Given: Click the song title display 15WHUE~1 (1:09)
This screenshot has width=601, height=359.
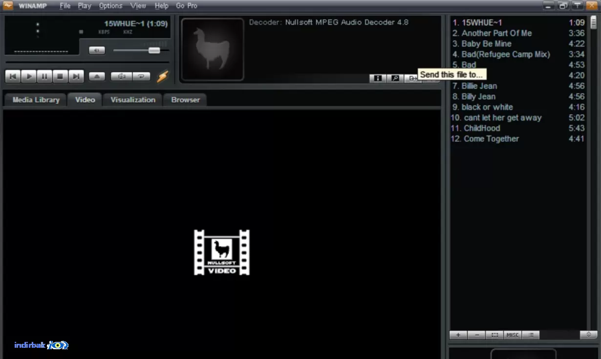Looking at the screenshot, I should [x=136, y=23].
